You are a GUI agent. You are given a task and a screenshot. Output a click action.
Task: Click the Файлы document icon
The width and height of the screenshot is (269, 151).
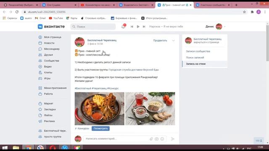click(40, 115)
